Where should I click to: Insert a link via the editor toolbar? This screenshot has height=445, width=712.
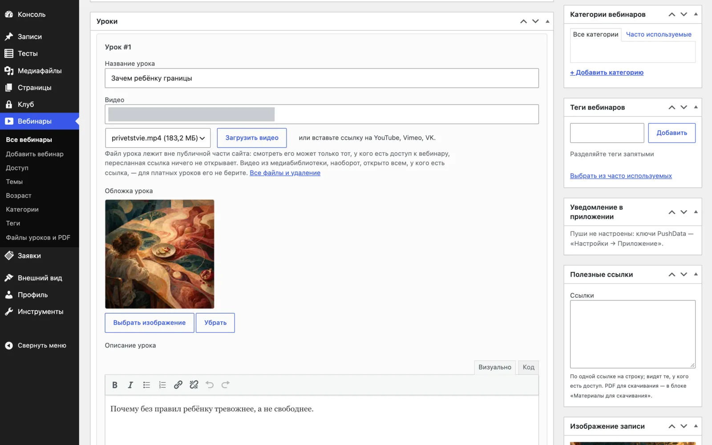click(x=178, y=385)
